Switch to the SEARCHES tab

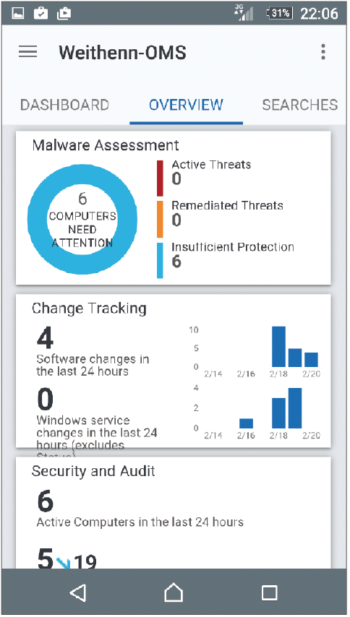point(300,105)
